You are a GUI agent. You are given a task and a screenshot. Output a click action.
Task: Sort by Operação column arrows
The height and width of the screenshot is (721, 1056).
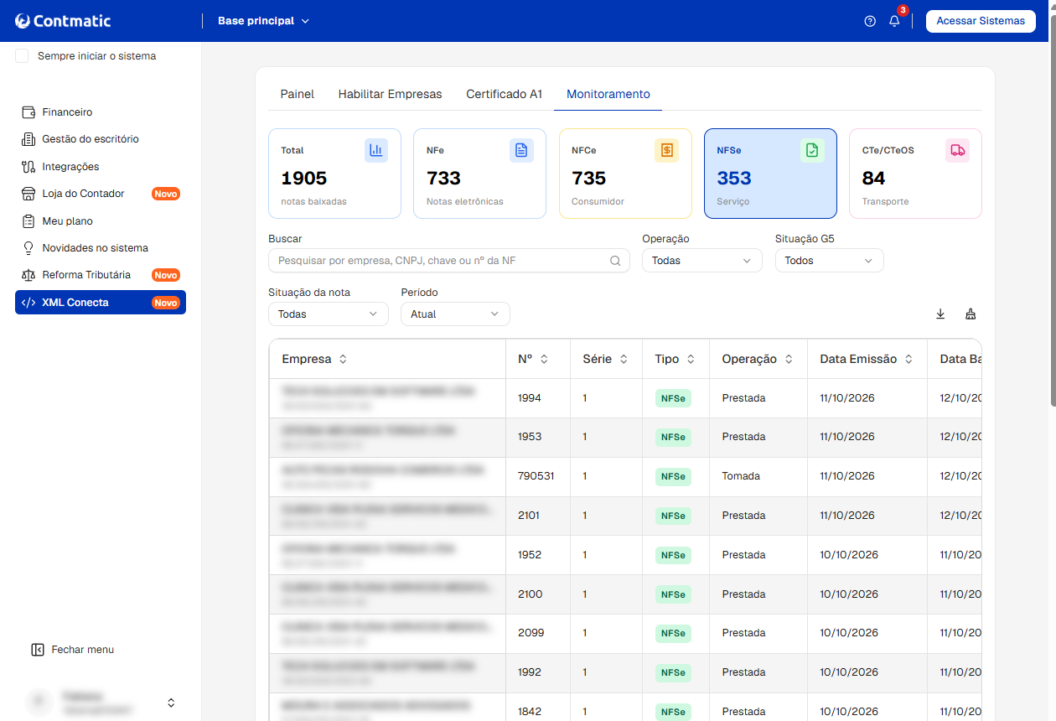pos(789,359)
